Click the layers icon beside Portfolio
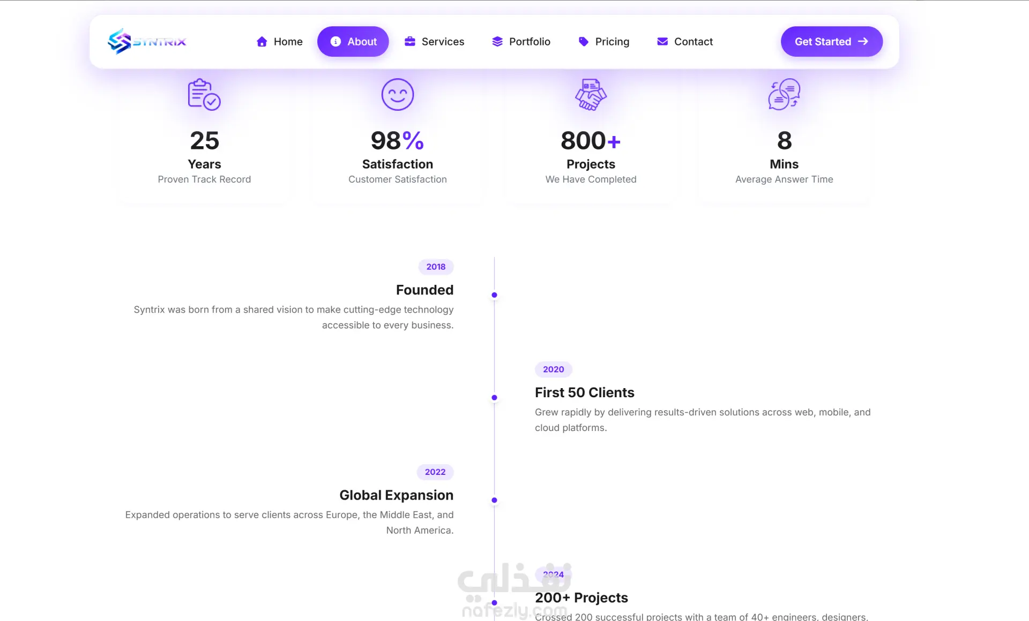This screenshot has width=1029, height=621. click(497, 42)
